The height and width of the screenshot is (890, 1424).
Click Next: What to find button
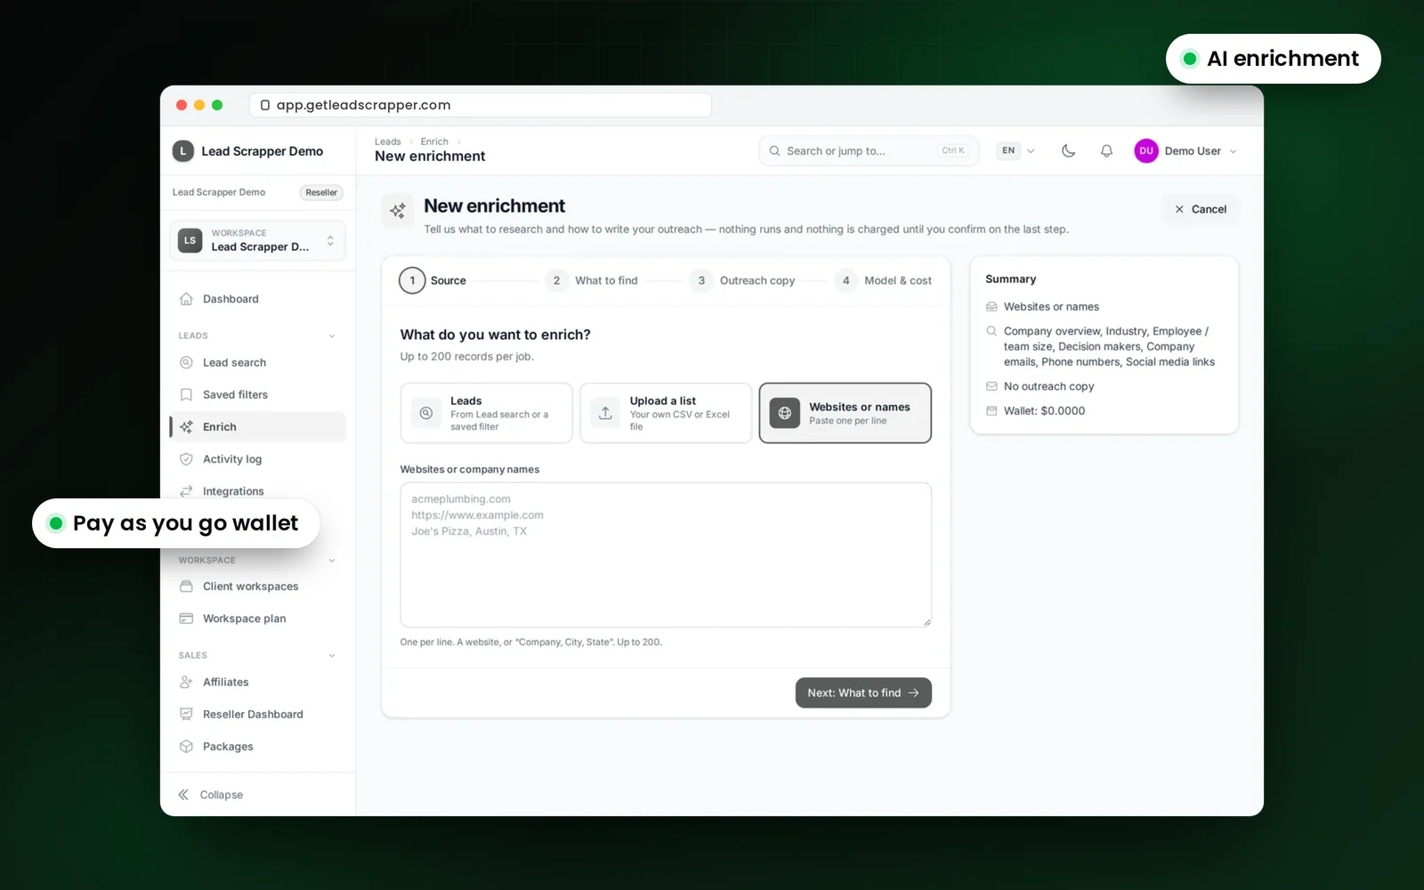coord(863,693)
